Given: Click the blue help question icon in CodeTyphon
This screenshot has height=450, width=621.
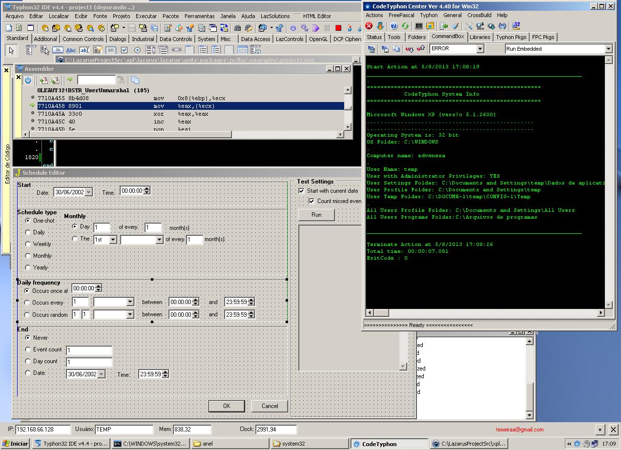Looking at the screenshot, I should (394, 26).
